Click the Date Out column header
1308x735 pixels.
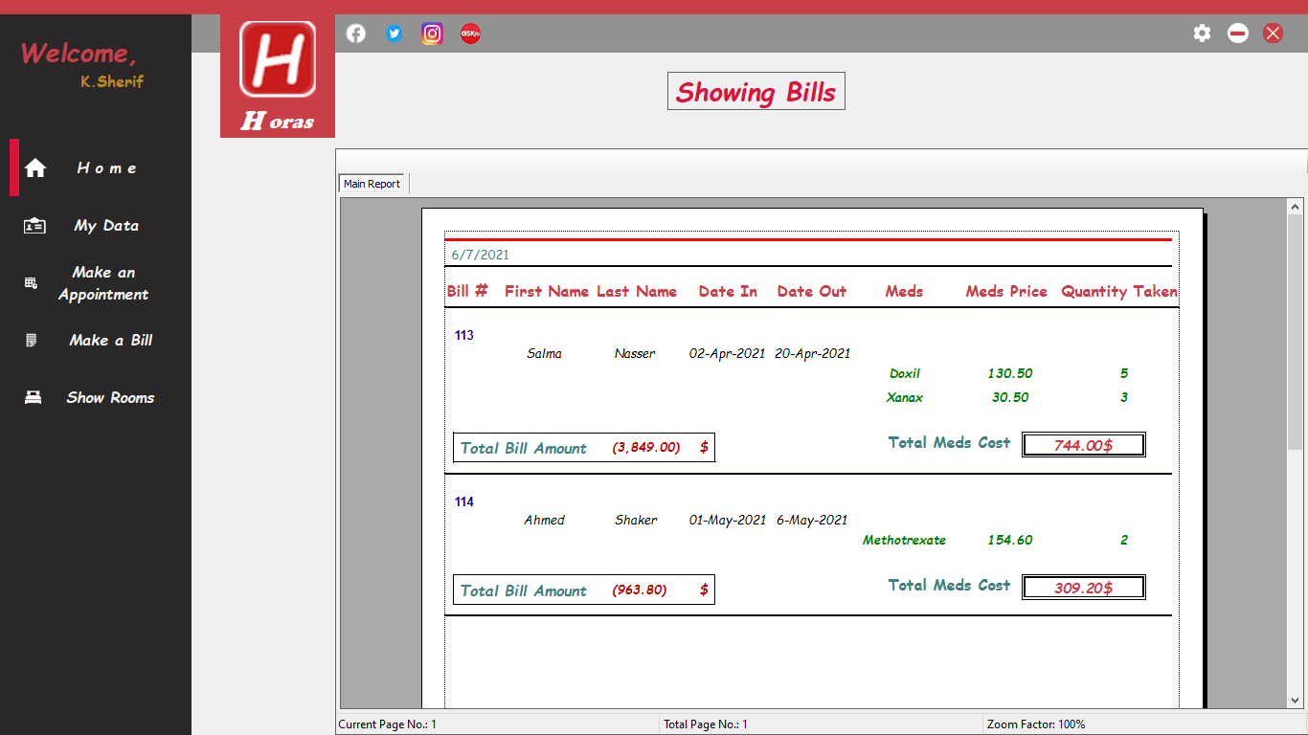812,291
